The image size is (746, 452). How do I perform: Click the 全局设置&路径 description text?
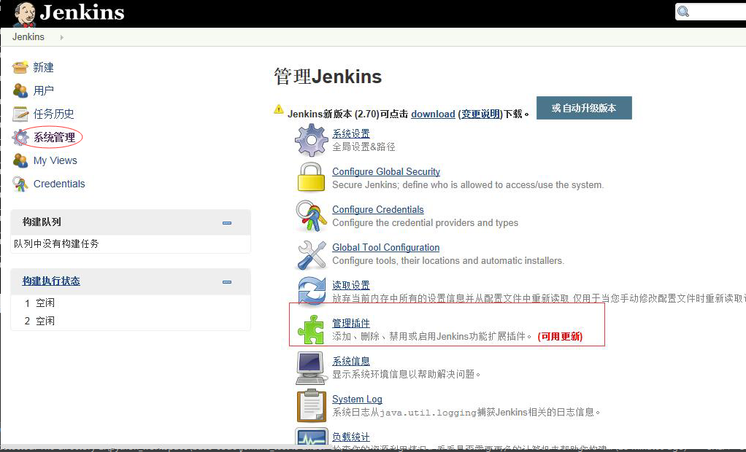[364, 147]
